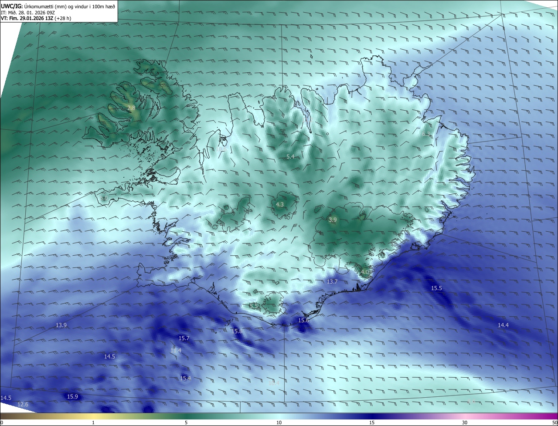
Task: Click the 6.0 value on Snæfellsnes peninsula
Action: tap(103, 199)
